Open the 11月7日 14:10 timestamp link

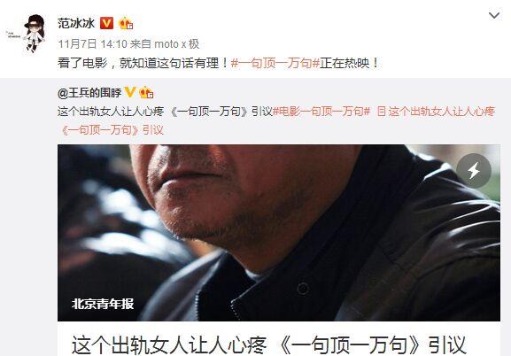93,43
